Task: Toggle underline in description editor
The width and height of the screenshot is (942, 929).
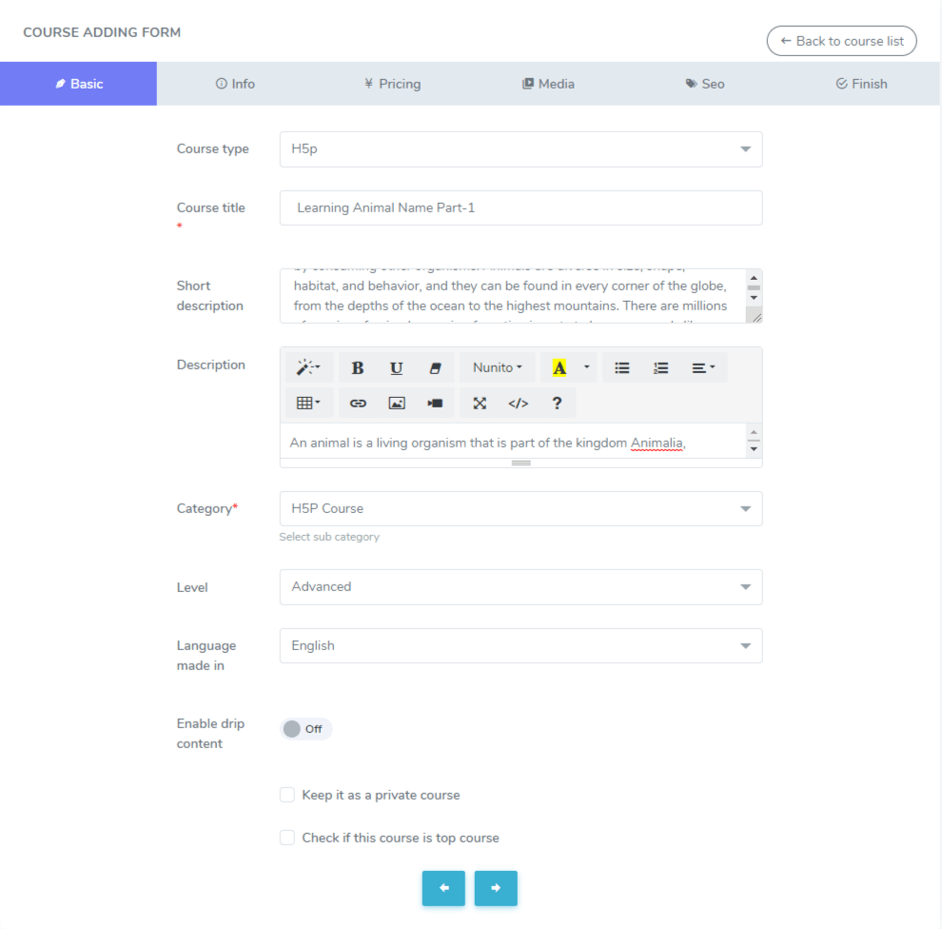Action: (x=397, y=368)
